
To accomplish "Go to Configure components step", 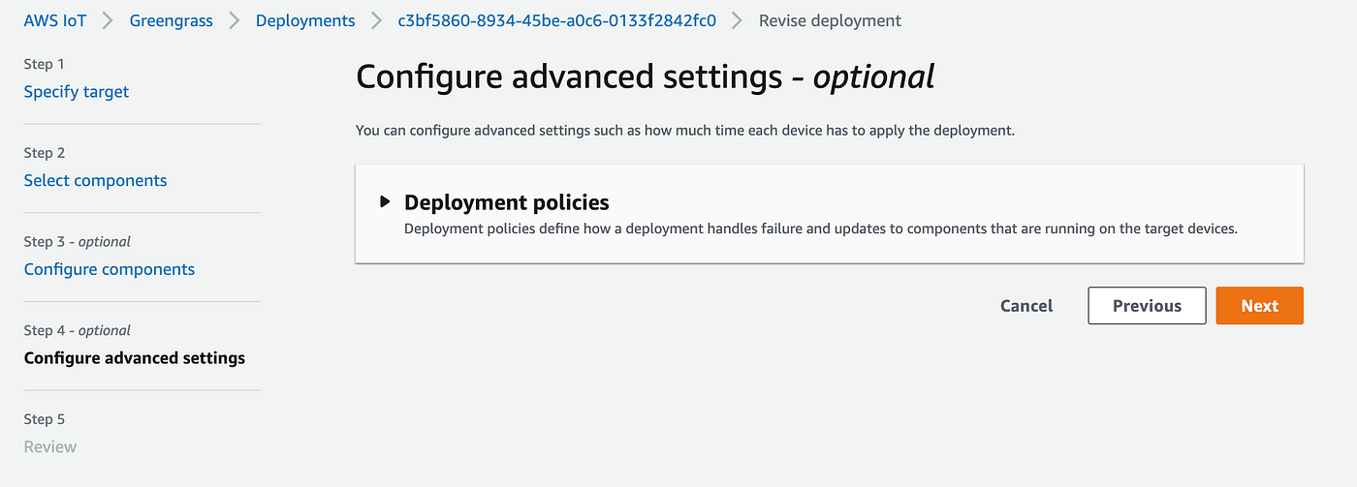I will (x=110, y=269).
